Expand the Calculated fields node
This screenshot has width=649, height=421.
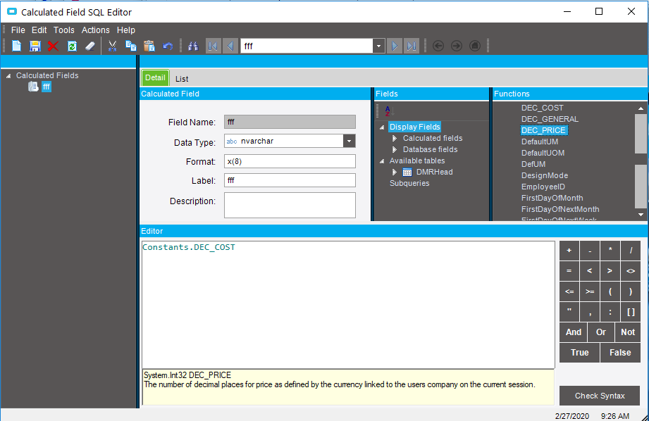pos(395,138)
